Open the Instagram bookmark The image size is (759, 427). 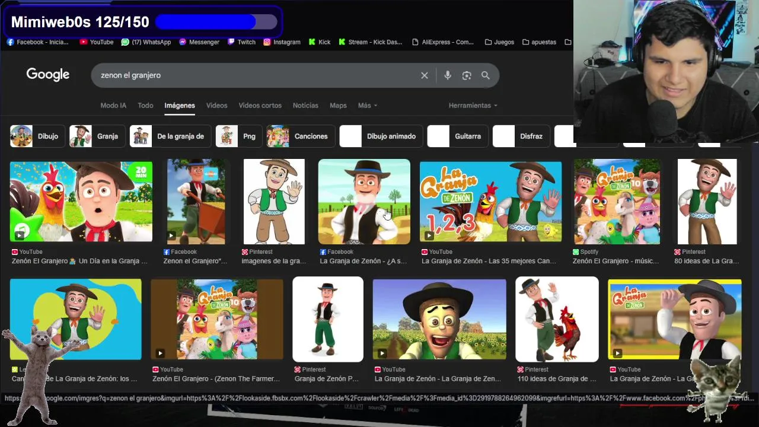[282, 42]
